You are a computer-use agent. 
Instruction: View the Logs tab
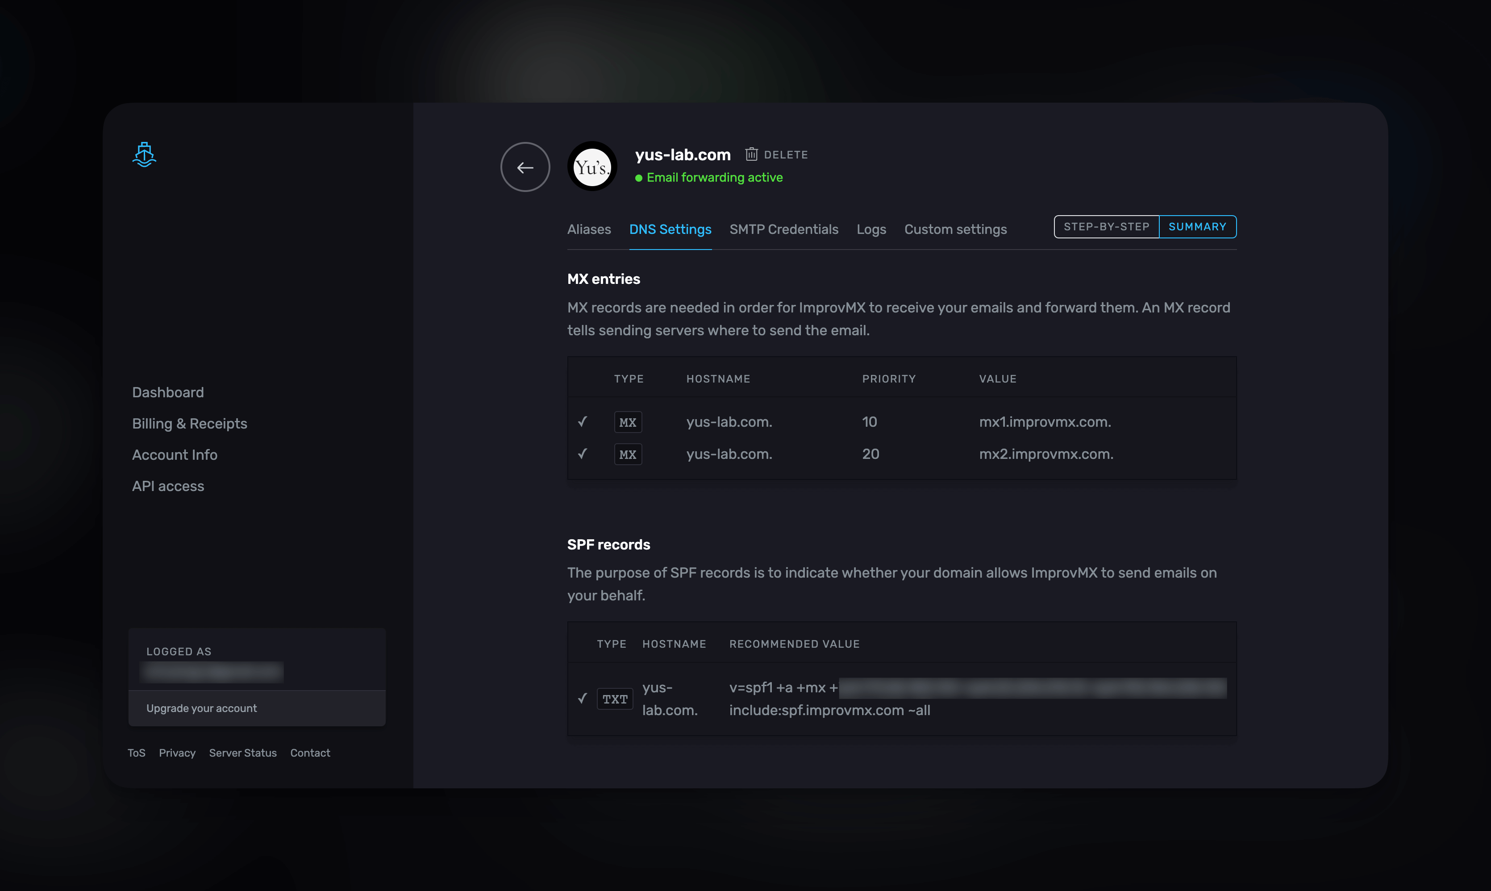[871, 229]
